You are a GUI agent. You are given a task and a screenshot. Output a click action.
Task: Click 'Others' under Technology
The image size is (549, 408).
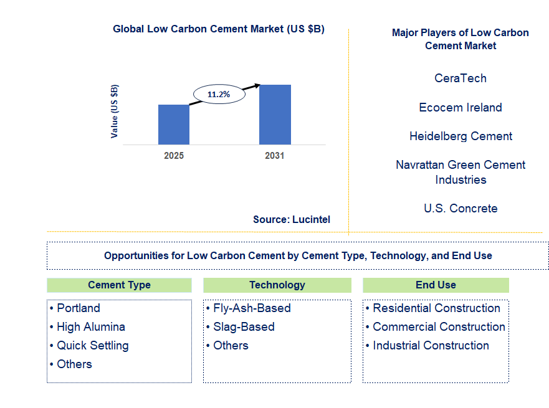(231, 346)
